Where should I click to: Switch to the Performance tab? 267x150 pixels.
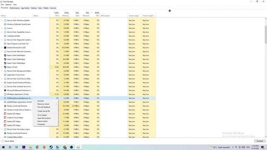tap(15, 8)
